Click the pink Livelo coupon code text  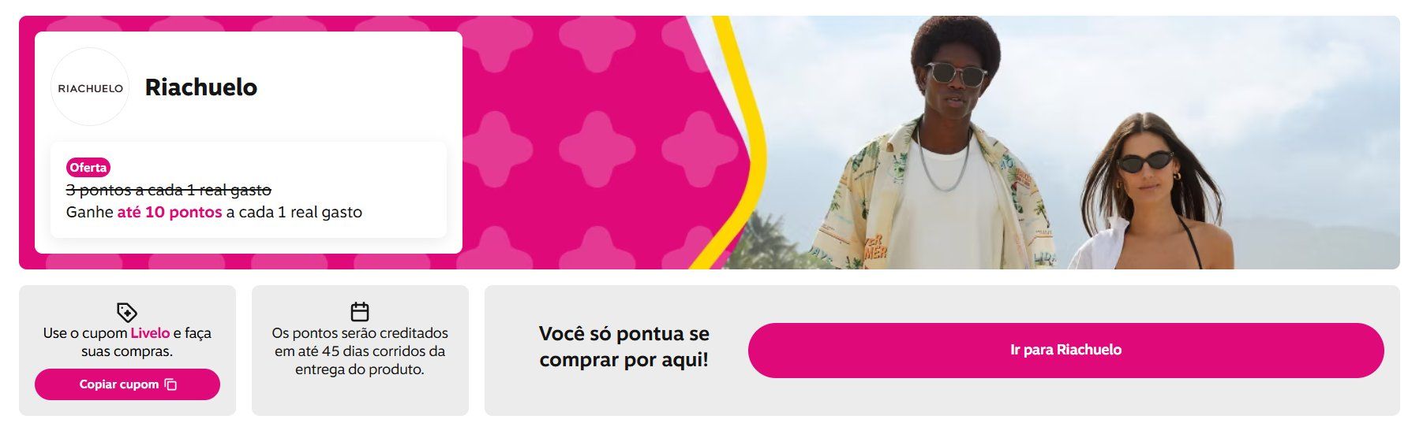[x=150, y=333]
